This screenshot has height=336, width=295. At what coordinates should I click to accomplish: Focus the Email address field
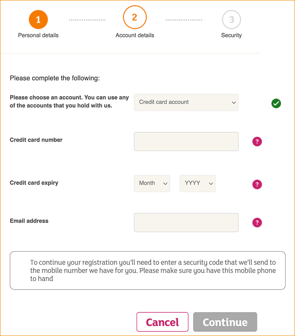(186, 222)
